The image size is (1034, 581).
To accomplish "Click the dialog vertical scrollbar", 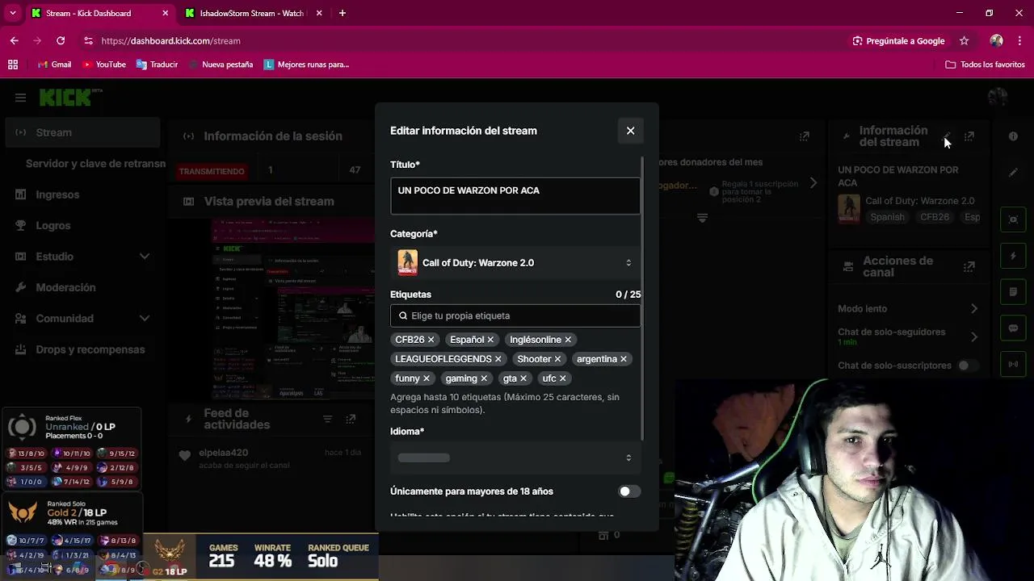I will coord(643,299).
